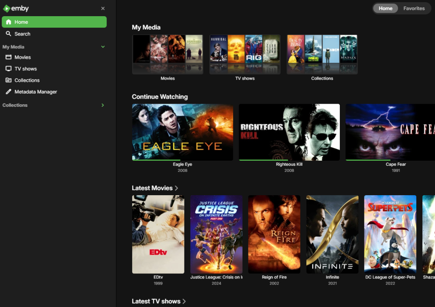The image size is (435, 307).
Task: Click the Metadata Manager pencil icon
Action: click(8, 91)
